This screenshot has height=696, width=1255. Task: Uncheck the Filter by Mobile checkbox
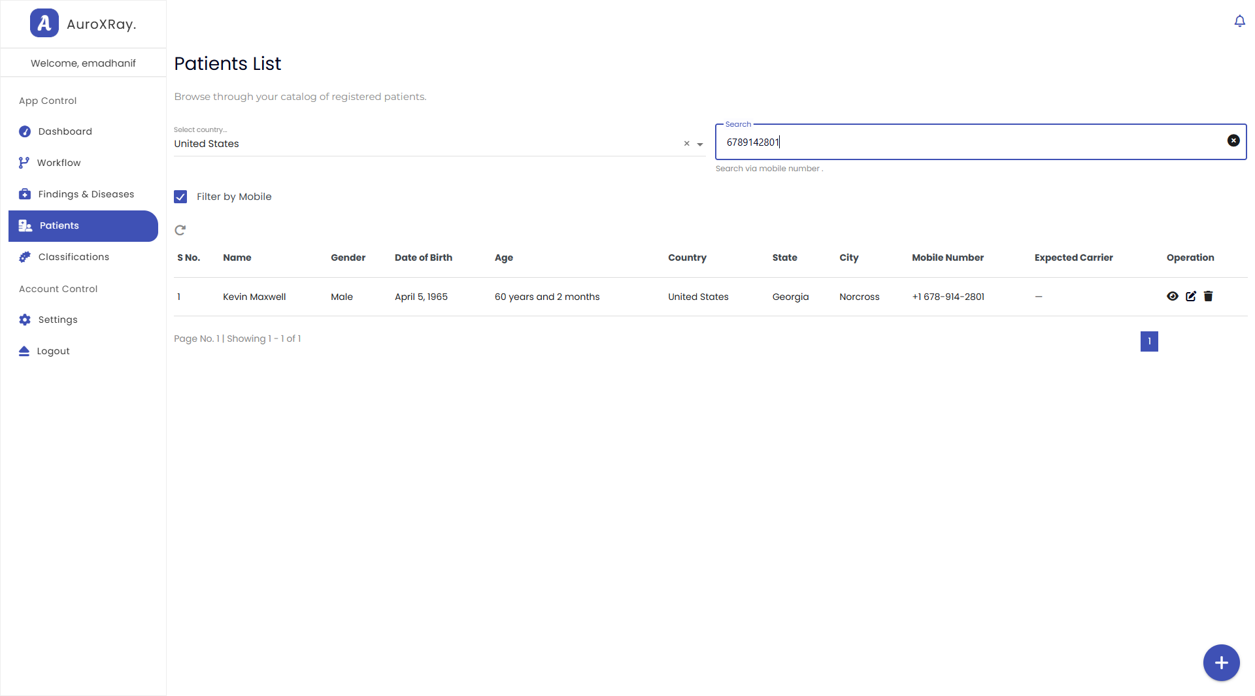pos(180,196)
